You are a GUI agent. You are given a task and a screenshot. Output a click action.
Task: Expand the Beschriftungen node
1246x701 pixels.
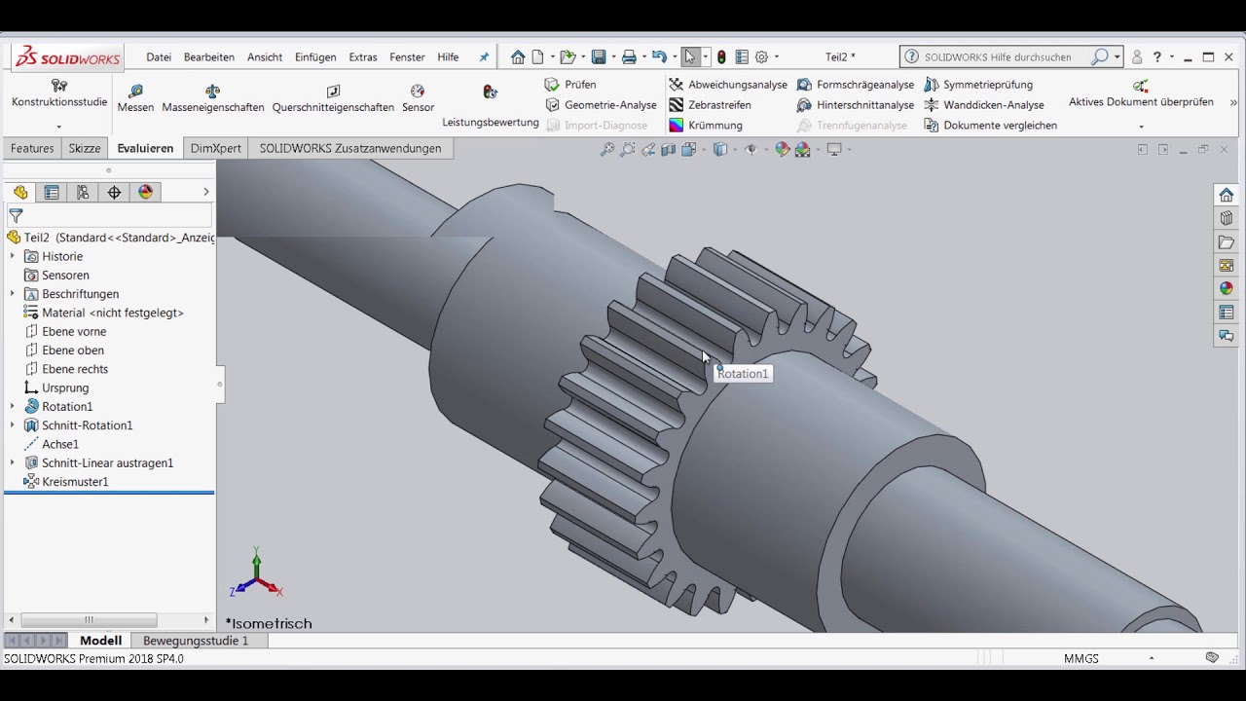click(13, 294)
